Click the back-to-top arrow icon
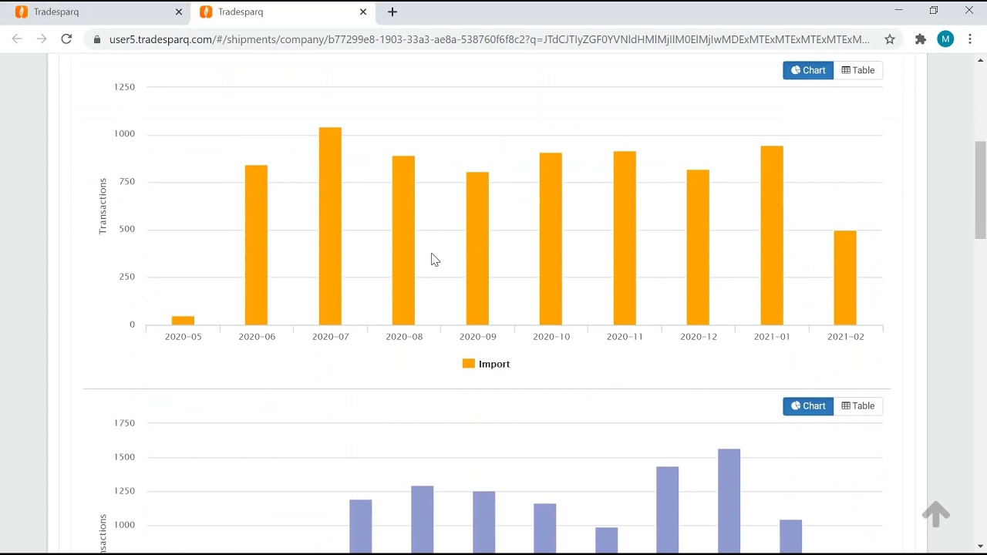 click(x=936, y=514)
